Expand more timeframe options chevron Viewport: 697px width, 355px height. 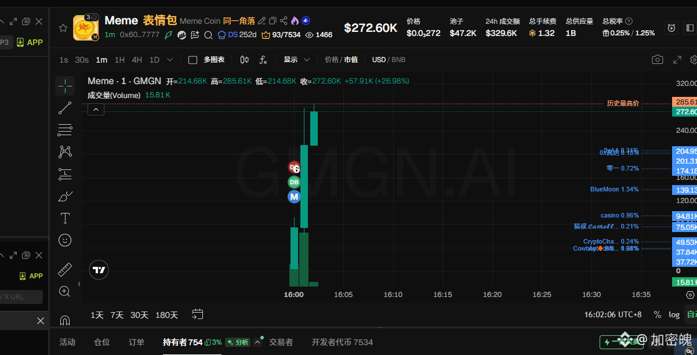point(170,60)
